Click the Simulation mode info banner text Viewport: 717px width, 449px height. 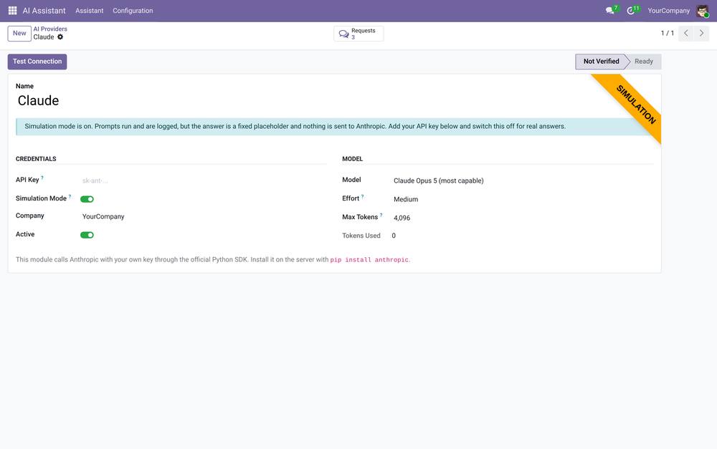coord(295,127)
